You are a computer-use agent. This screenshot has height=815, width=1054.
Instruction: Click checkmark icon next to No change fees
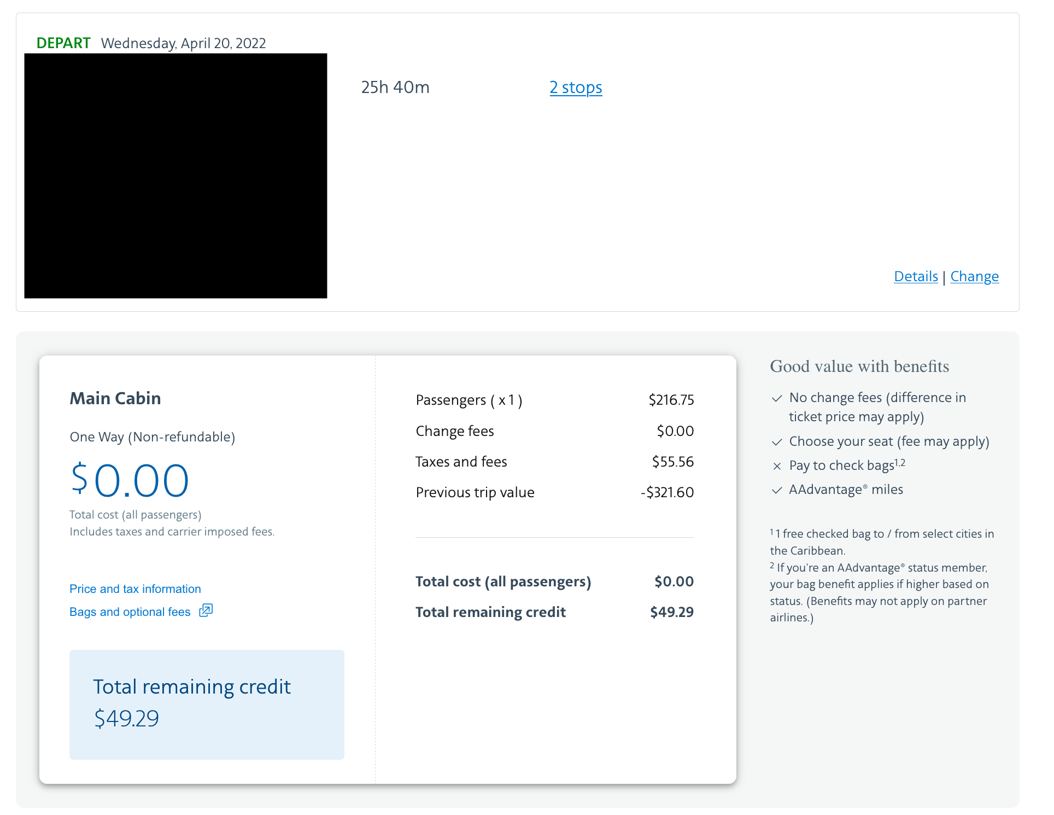click(776, 398)
